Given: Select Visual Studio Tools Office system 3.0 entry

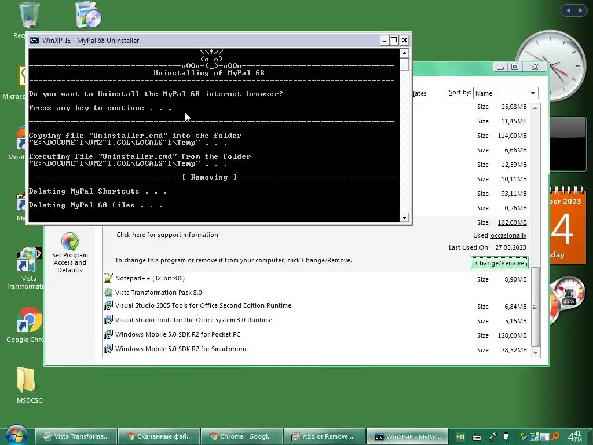Looking at the screenshot, I should [193, 320].
